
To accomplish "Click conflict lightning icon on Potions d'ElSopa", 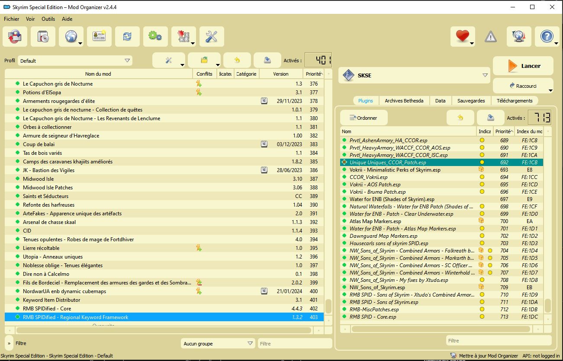I will (x=199, y=93).
